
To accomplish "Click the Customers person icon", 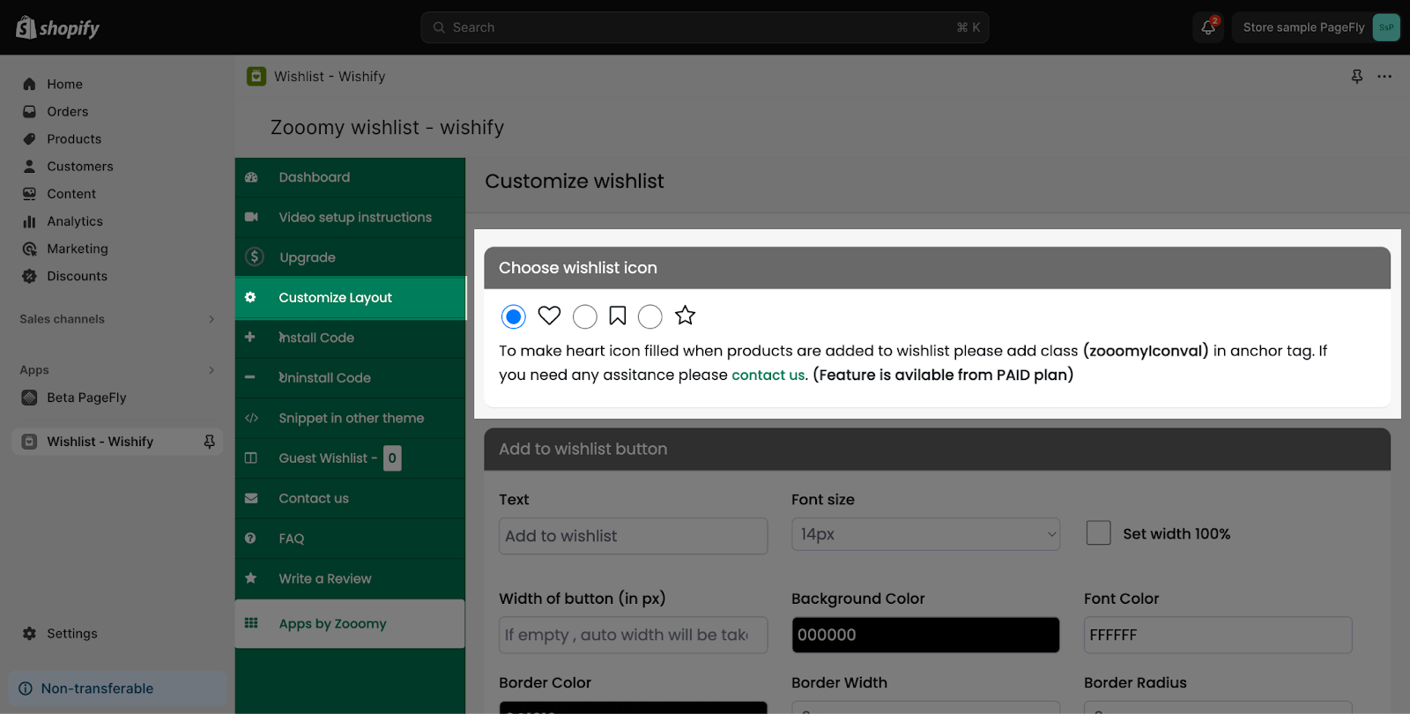I will [x=29, y=166].
